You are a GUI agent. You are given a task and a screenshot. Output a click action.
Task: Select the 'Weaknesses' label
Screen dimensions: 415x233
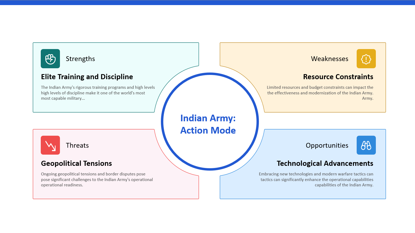[x=330, y=59]
